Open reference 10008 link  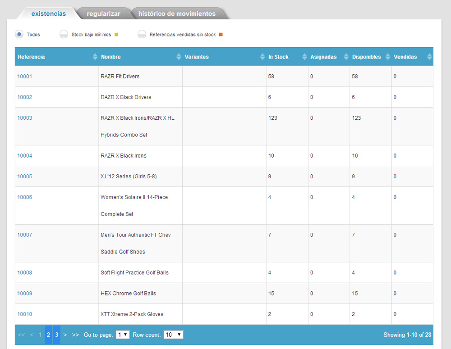pyautogui.click(x=25, y=272)
